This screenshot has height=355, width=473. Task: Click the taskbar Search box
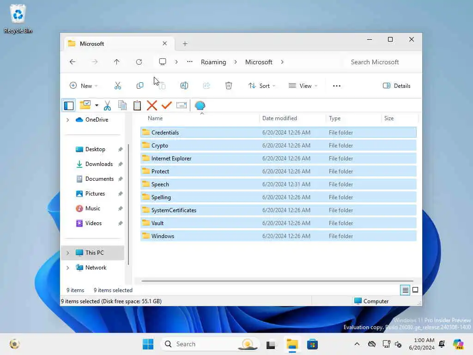(210, 344)
